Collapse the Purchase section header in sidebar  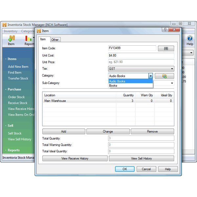(14, 89)
